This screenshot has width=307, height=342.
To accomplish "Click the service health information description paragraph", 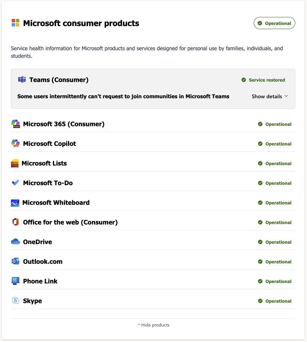I will [x=147, y=52].
